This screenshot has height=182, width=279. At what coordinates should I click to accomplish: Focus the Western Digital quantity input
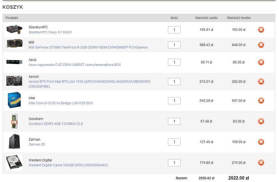[x=174, y=163]
